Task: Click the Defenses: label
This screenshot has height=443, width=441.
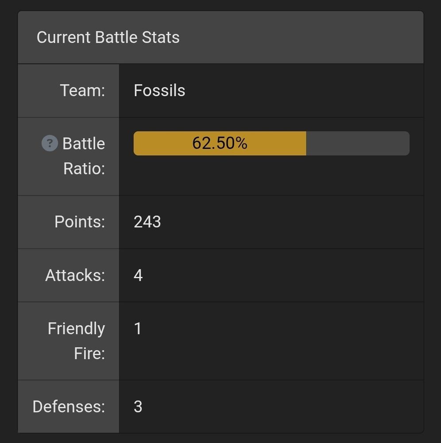Action: click(69, 406)
